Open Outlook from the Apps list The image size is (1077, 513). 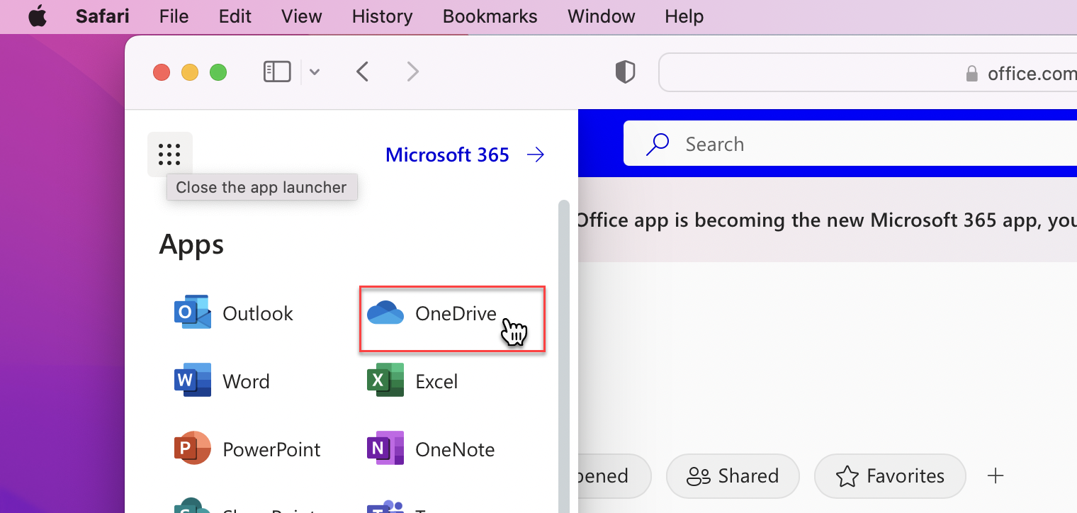tap(234, 313)
